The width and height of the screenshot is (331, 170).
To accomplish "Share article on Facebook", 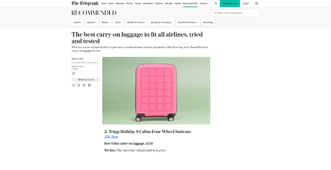I will click(79, 85).
